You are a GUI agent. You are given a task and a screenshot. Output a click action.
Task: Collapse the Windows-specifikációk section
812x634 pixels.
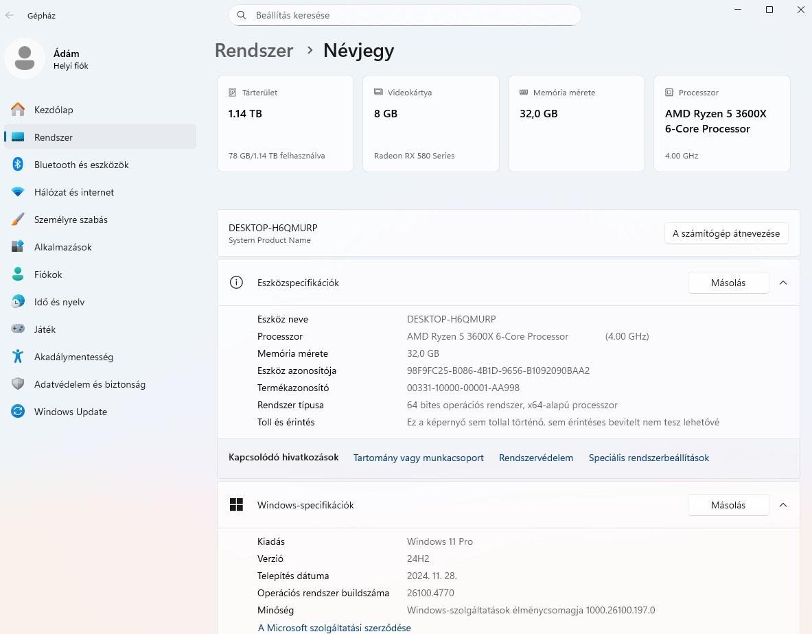[x=783, y=505]
